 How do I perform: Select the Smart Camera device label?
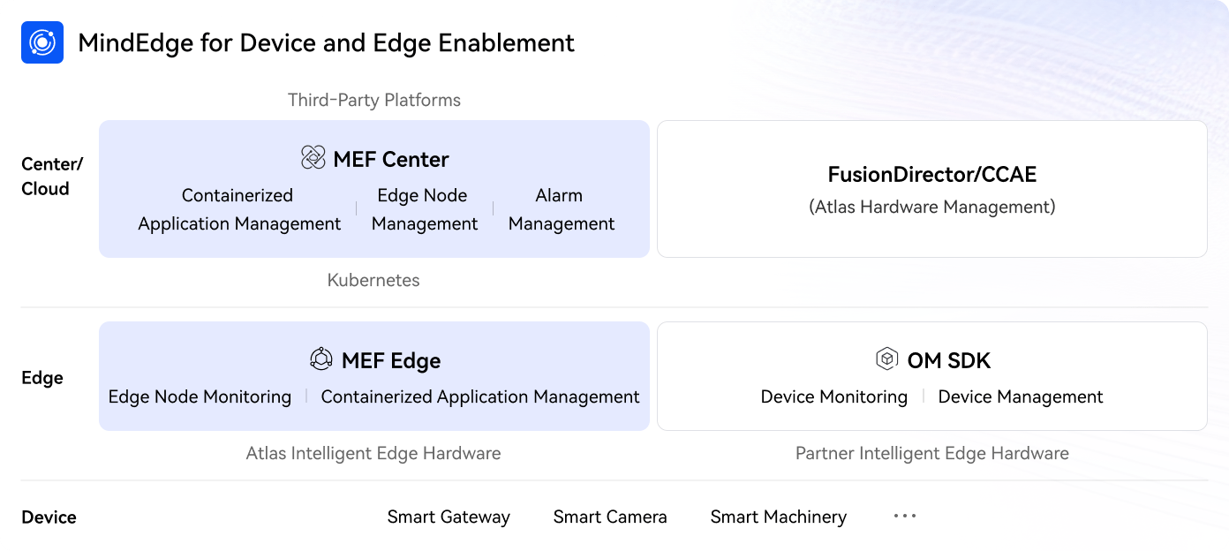(x=610, y=517)
